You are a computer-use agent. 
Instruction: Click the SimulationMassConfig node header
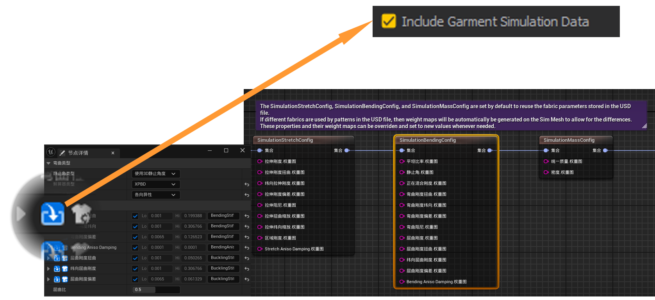(x=569, y=140)
